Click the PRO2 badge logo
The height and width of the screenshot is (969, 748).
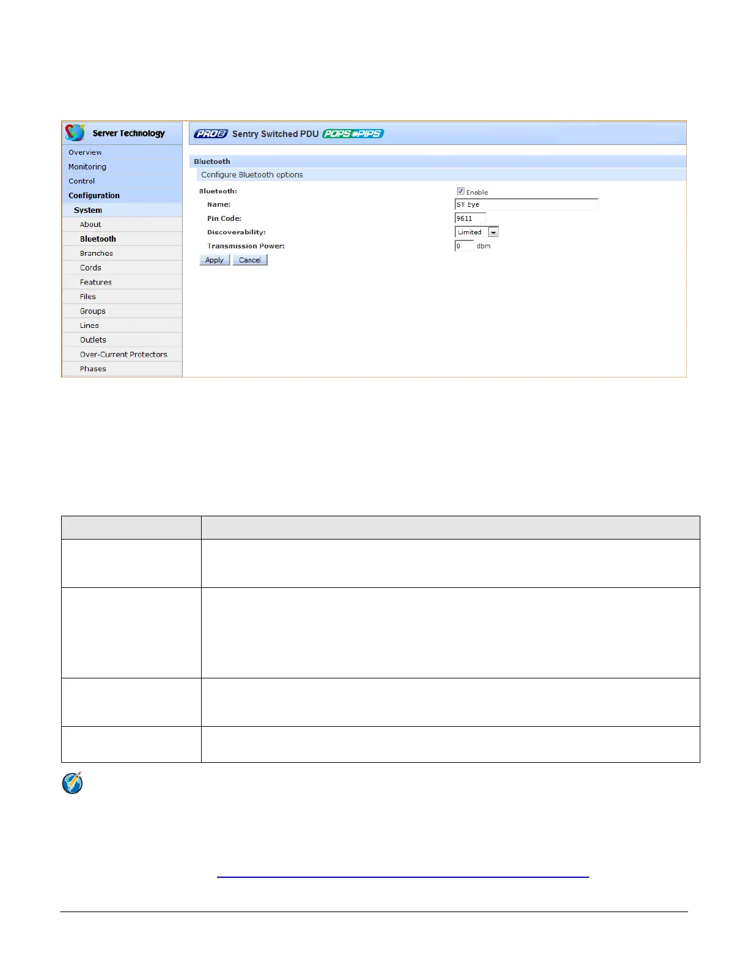[211, 134]
